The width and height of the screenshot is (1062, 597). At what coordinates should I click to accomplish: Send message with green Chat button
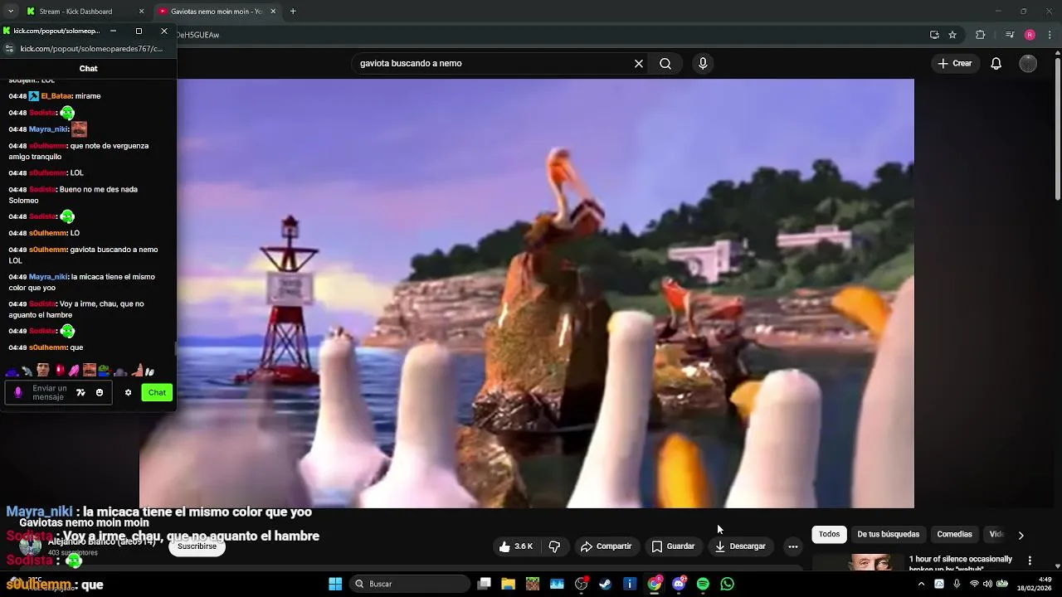tap(157, 392)
